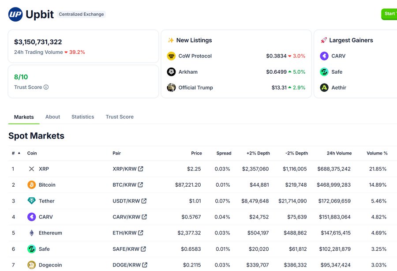Open the XRP/KRW external link icon
The width and height of the screenshot is (397, 271).
pos(141,169)
